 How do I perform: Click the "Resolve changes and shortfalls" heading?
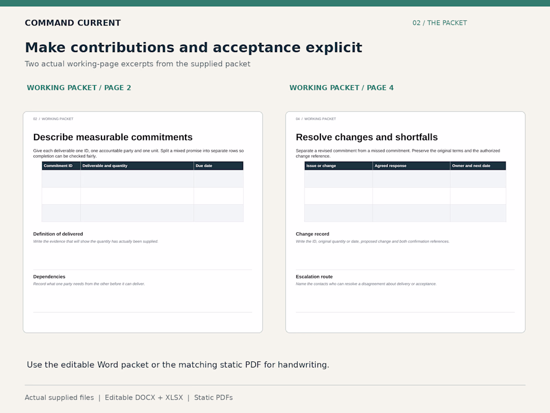point(366,137)
